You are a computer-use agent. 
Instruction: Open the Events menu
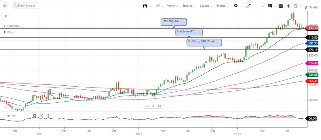(x=222, y=6)
